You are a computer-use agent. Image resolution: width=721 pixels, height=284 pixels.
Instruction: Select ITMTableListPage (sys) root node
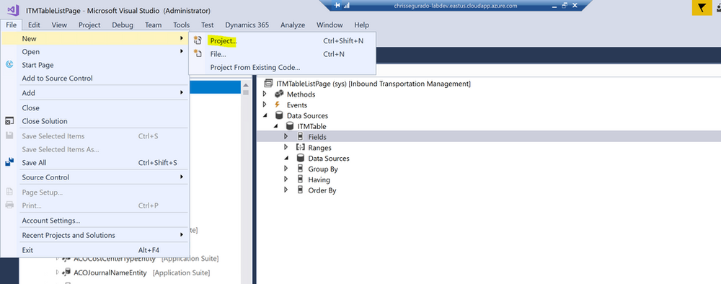[x=373, y=83]
